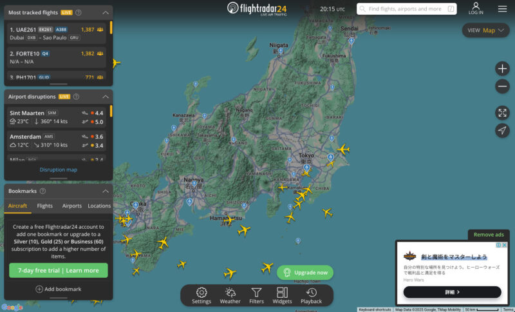Viewport: 515px width, 312px height.
Task: Open Widgets panel
Action: click(282, 295)
